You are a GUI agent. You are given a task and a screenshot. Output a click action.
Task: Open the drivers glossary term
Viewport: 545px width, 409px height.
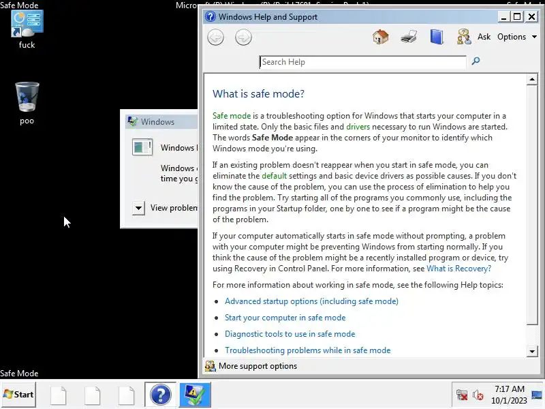point(358,127)
